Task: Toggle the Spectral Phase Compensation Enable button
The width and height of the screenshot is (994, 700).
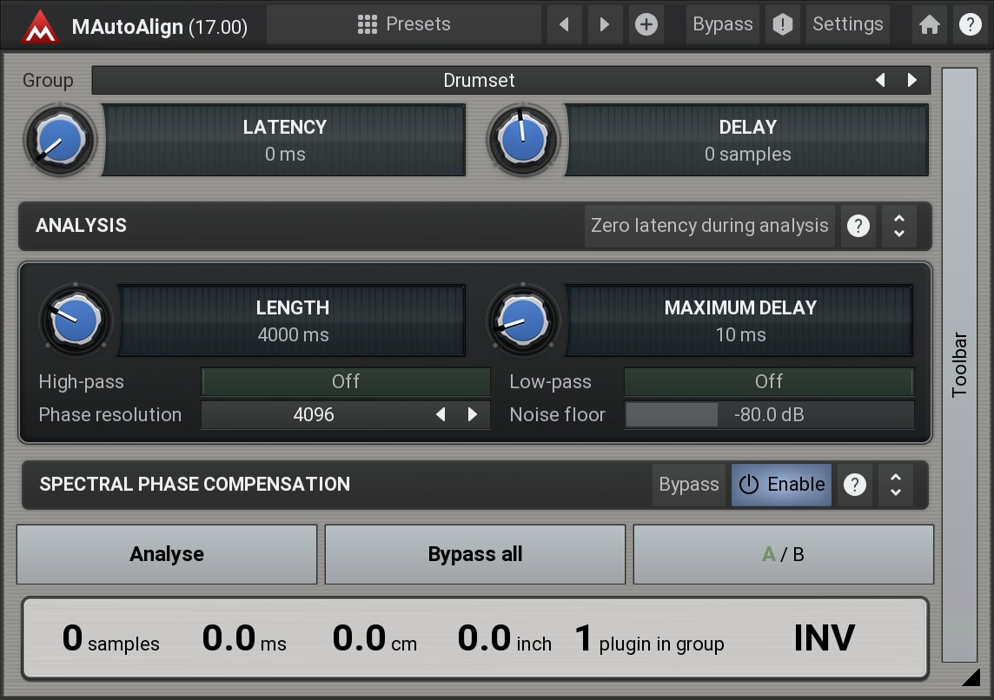Action: point(781,485)
